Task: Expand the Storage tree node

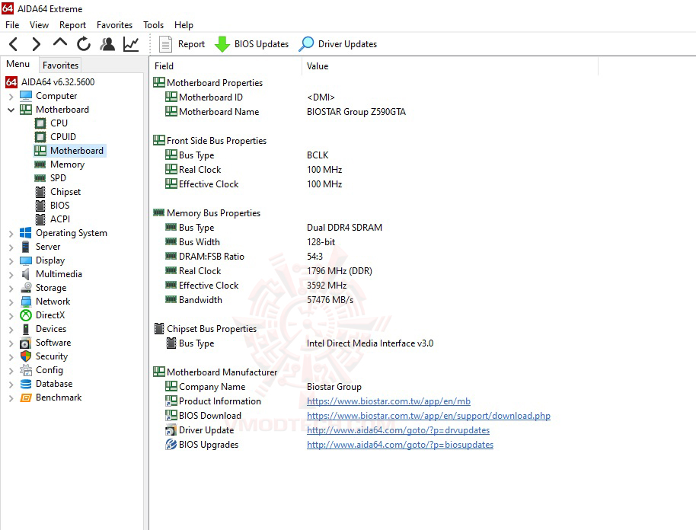Action: pyautogui.click(x=11, y=289)
